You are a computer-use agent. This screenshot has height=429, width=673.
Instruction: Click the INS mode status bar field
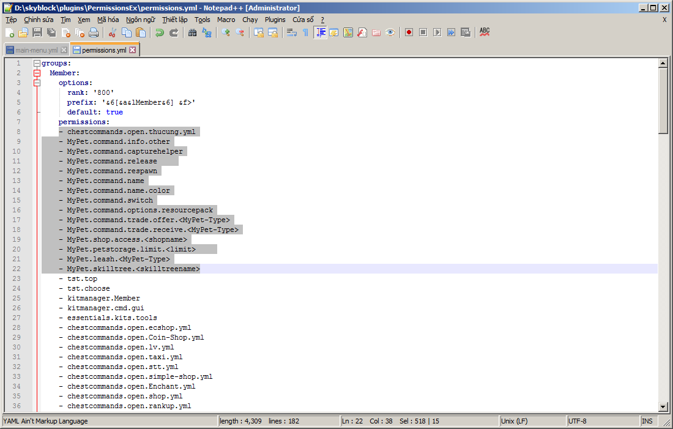[647, 421]
